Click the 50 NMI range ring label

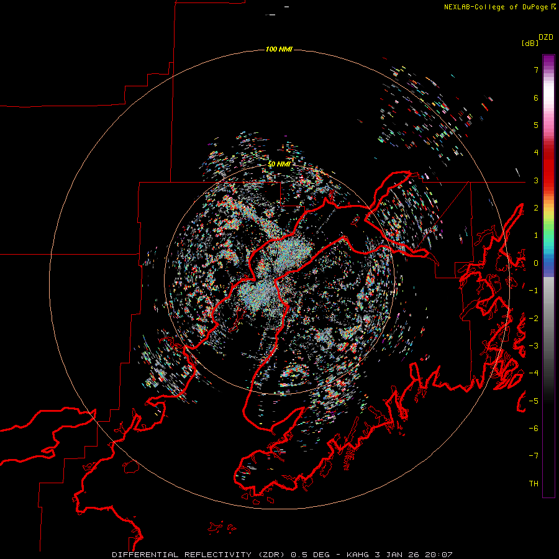point(279,164)
